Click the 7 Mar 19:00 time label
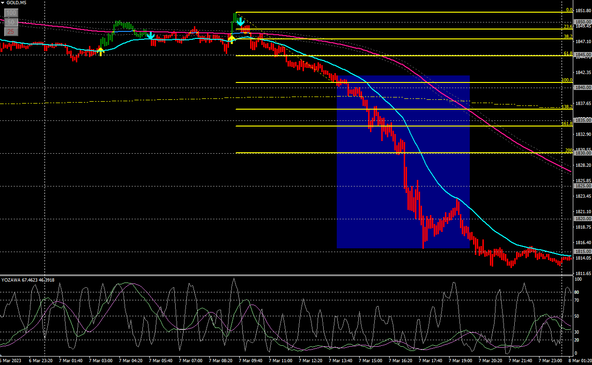This screenshot has height=365, width=592. (460, 361)
